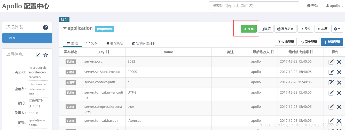
Task: Click the 授权 button
Action: [x=305, y=29]
